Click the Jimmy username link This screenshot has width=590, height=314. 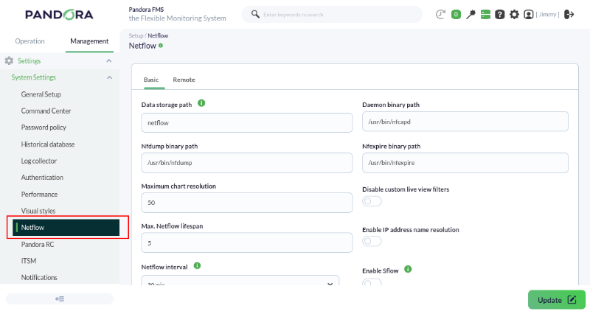pyautogui.click(x=547, y=14)
